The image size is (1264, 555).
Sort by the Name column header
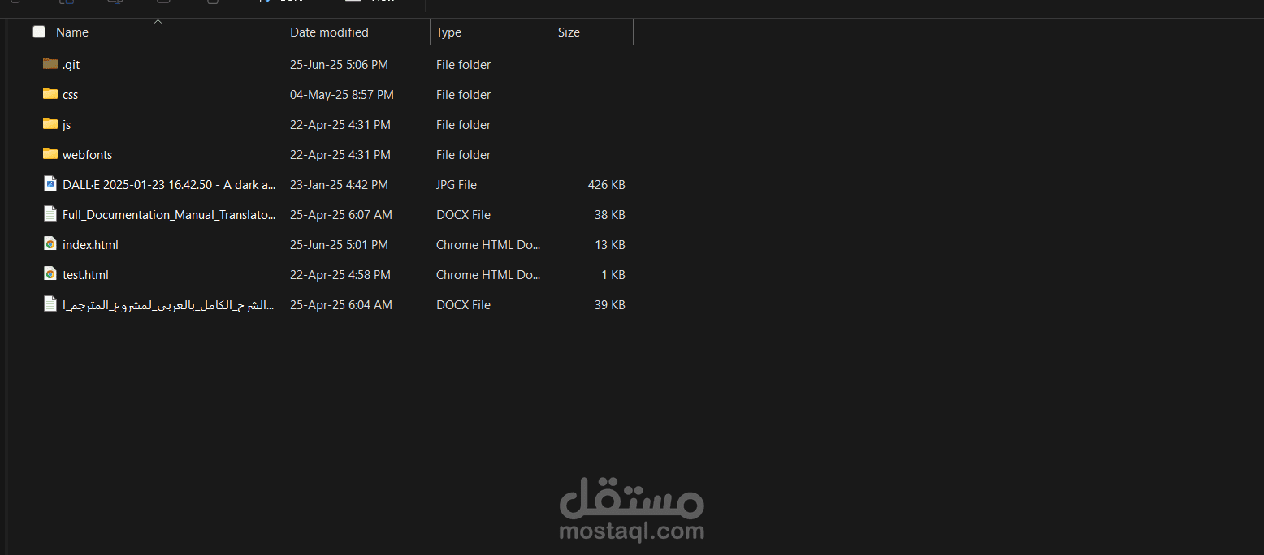(72, 32)
